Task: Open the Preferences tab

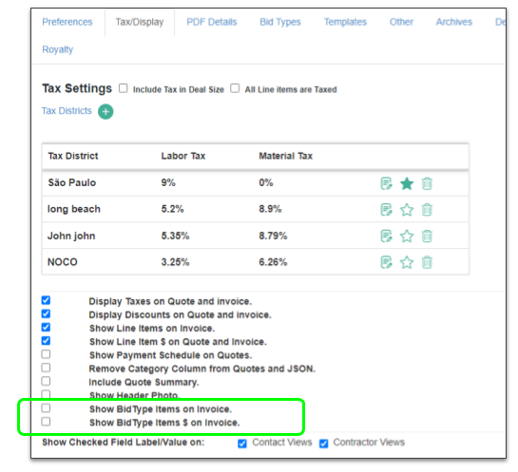Action: (x=67, y=22)
